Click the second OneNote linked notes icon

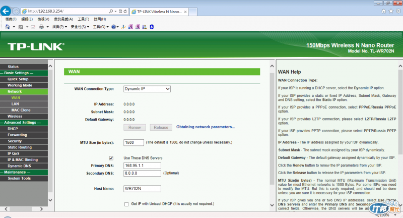(x=138, y=27)
